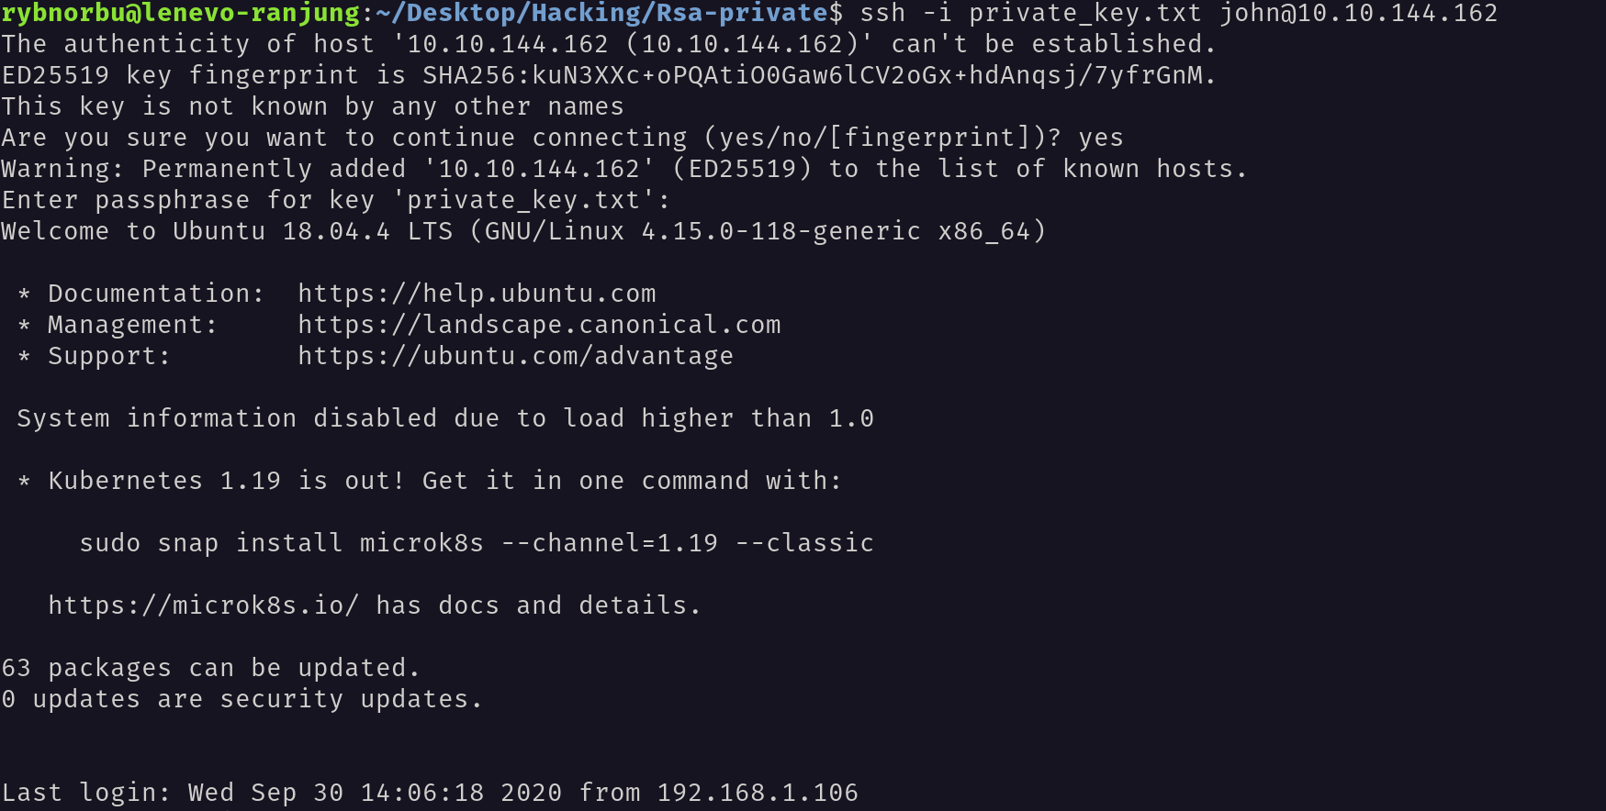
Task: Open the ubuntu.com/advantage support link
Action: [515, 356]
